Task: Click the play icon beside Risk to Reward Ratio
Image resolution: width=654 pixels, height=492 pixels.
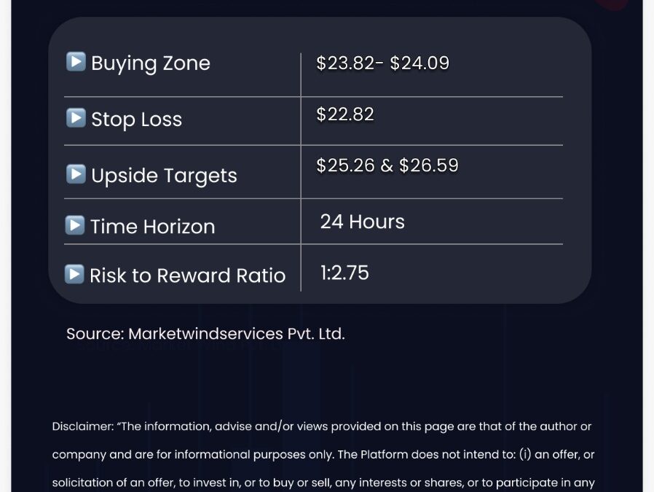Action: (75, 274)
